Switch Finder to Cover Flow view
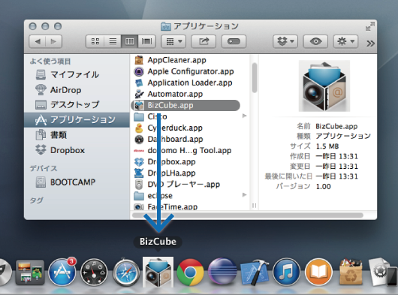The width and height of the screenshot is (398, 295). (146, 41)
